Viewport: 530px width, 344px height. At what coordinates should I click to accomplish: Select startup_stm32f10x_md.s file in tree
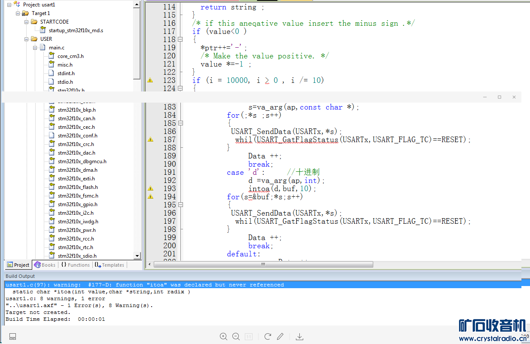pos(76,30)
